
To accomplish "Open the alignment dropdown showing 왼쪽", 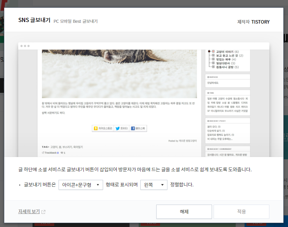I will click(x=154, y=185).
